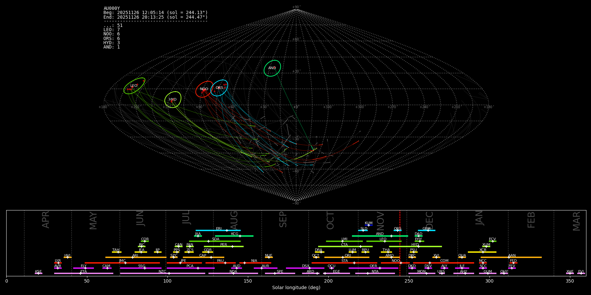Select the ORS radiant label on sky map
Screen dimensions: 591x295
click(219, 88)
